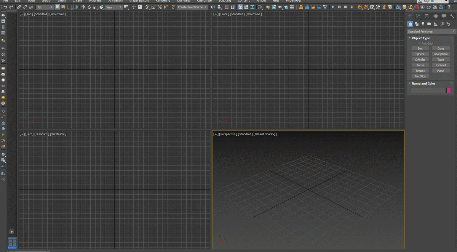The height and width of the screenshot is (252, 457).
Task: Open the Standard Primitives dropdown
Action: coord(431,32)
